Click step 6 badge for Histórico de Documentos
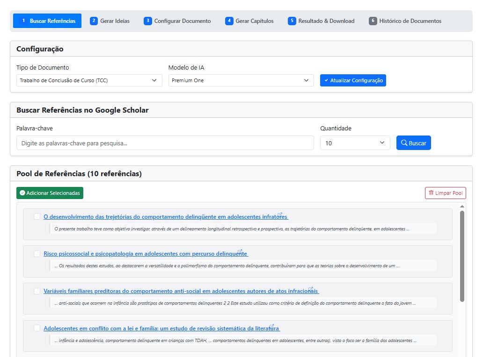 (x=373, y=21)
